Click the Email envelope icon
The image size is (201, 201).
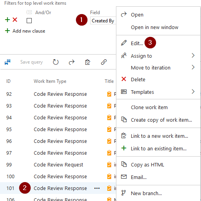point(124,177)
